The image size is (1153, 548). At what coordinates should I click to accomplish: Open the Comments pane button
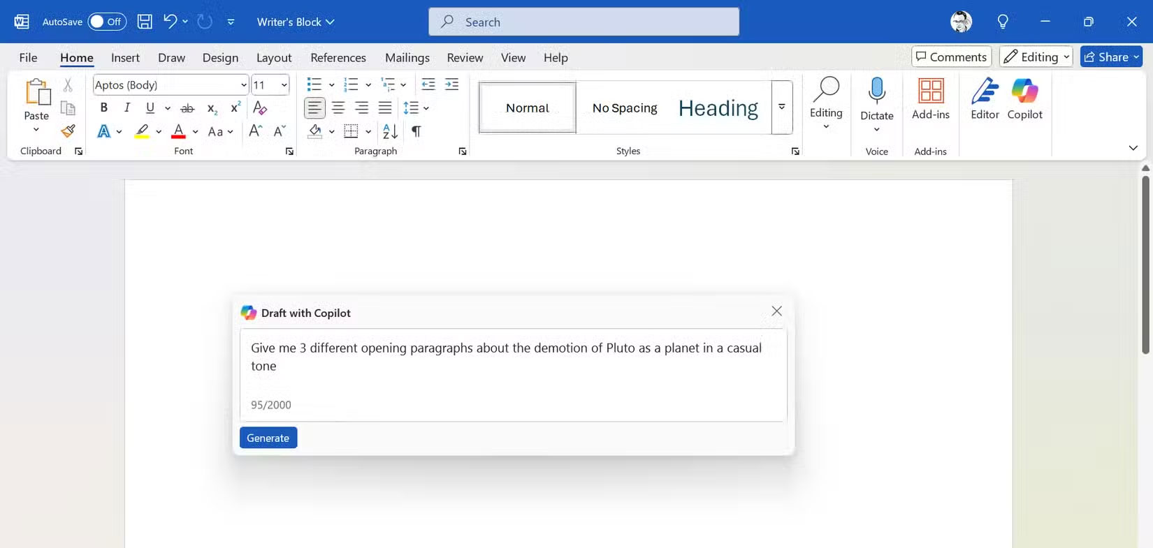(x=951, y=57)
